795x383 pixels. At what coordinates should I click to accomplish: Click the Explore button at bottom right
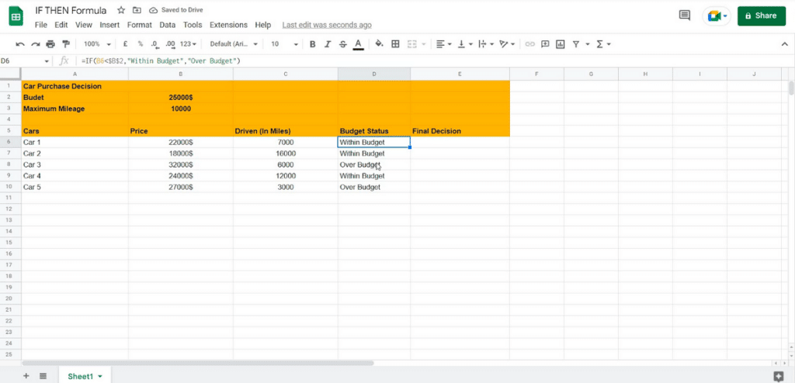coord(779,376)
